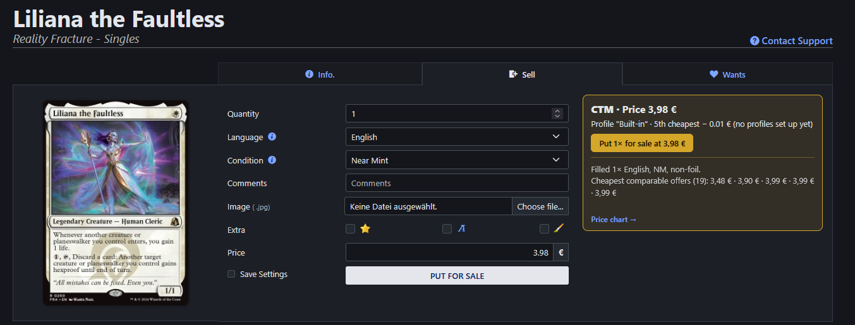Open the Price chart link
This screenshot has width=855, height=325.
click(x=614, y=220)
